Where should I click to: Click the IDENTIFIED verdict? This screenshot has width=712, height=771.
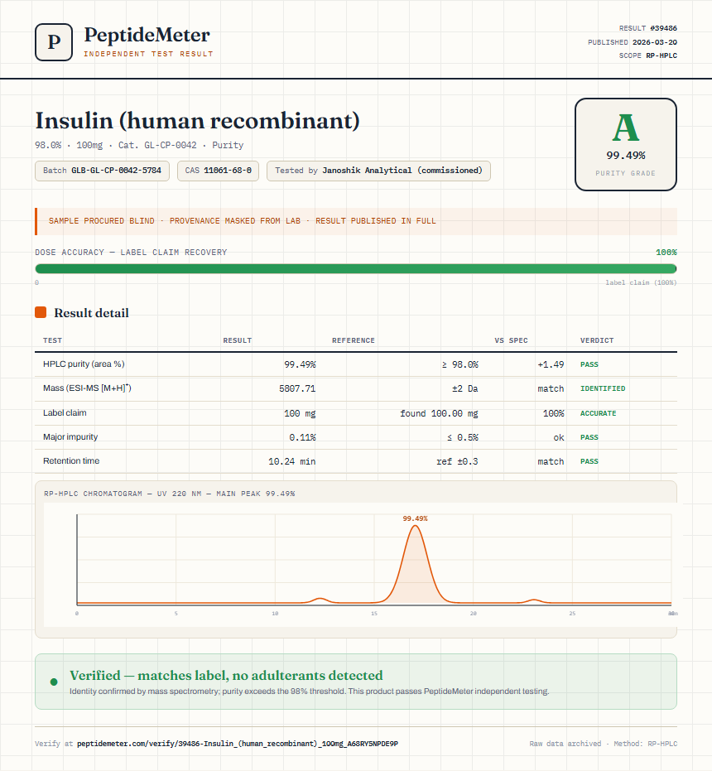(603, 388)
